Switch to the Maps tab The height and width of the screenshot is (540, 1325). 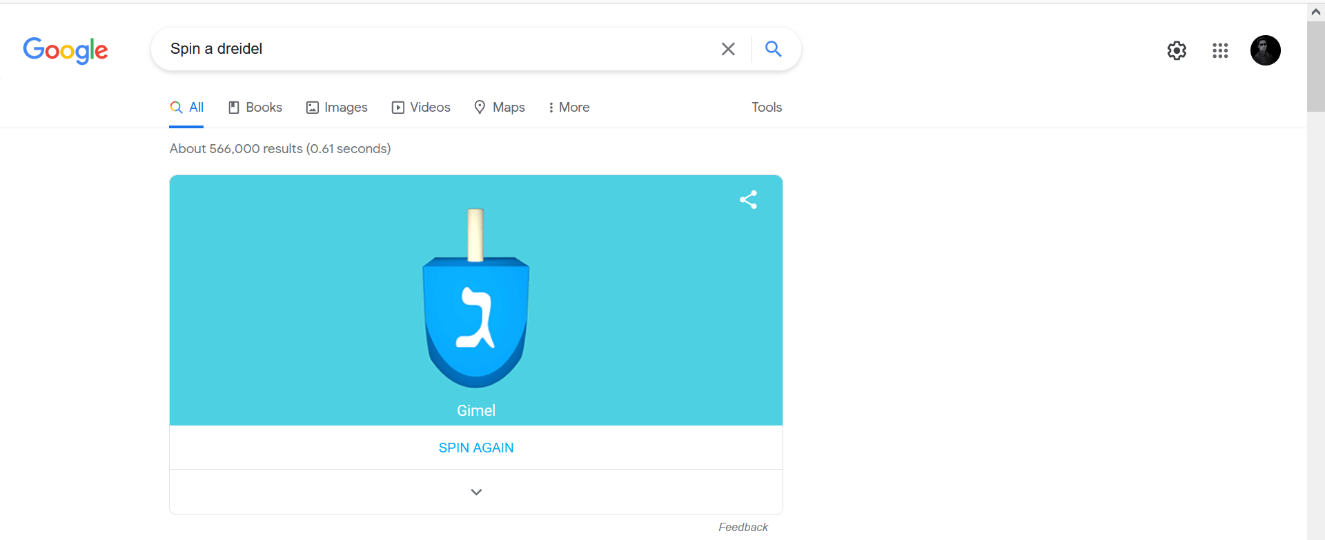(x=500, y=107)
